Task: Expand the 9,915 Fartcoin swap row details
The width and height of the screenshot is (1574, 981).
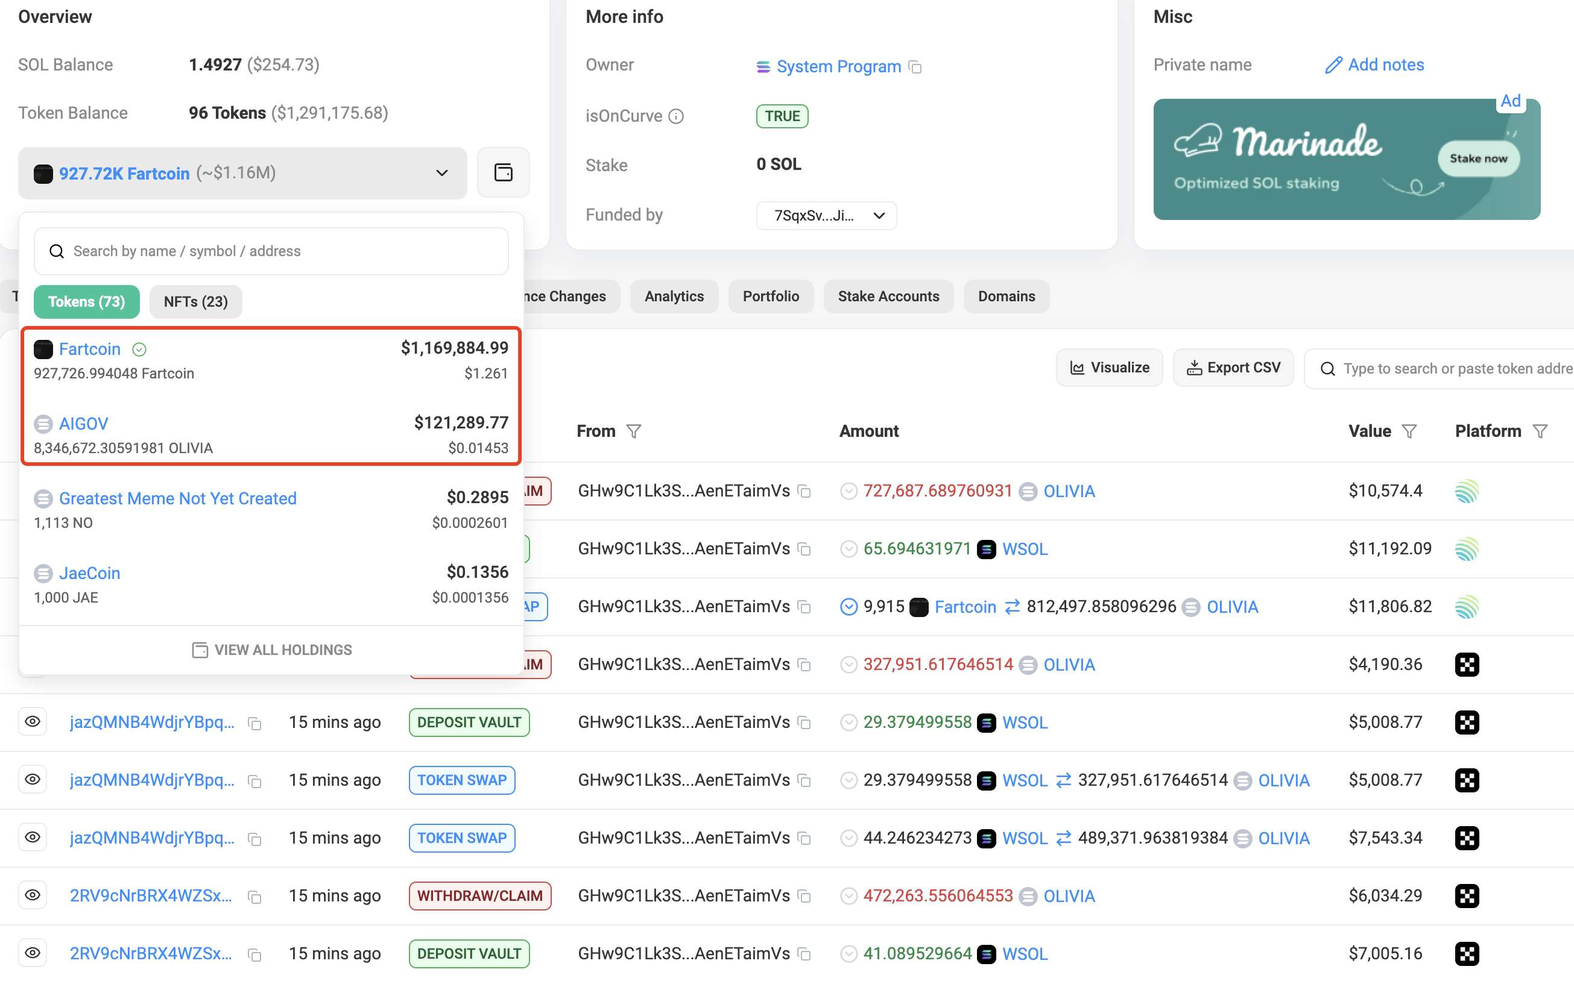Action: [x=848, y=607]
